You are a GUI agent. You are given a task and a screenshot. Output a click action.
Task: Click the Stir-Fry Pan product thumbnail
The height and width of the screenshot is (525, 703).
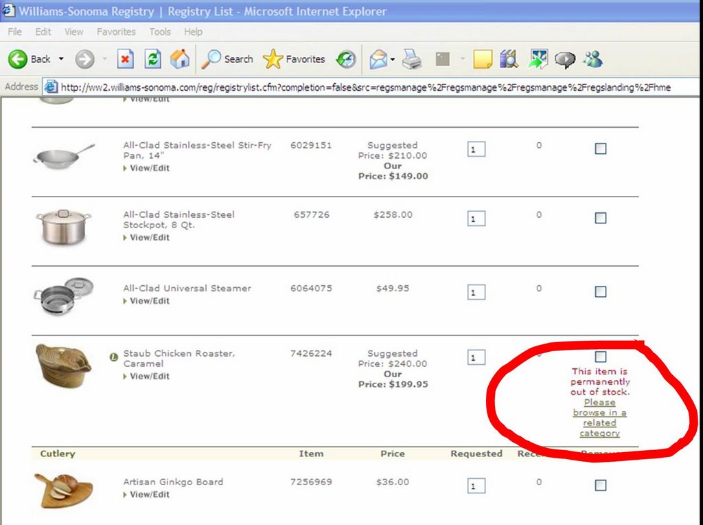[64, 156]
